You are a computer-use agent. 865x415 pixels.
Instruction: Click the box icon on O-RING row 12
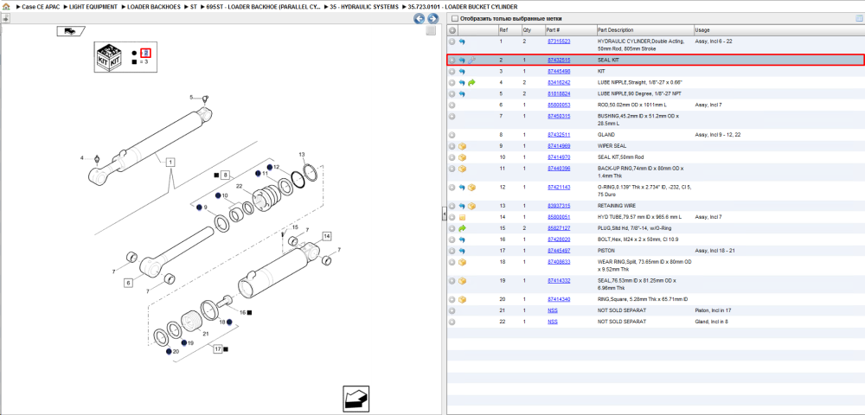(471, 188)
